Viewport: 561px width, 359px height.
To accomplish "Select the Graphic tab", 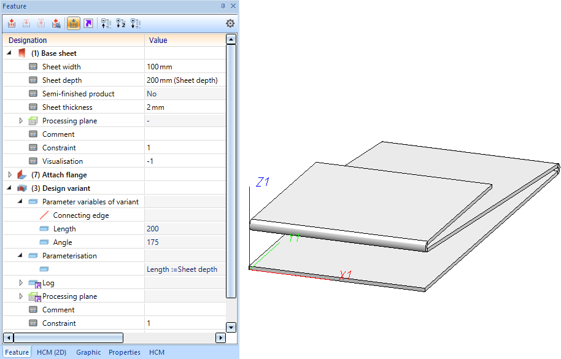I will 88,352.
